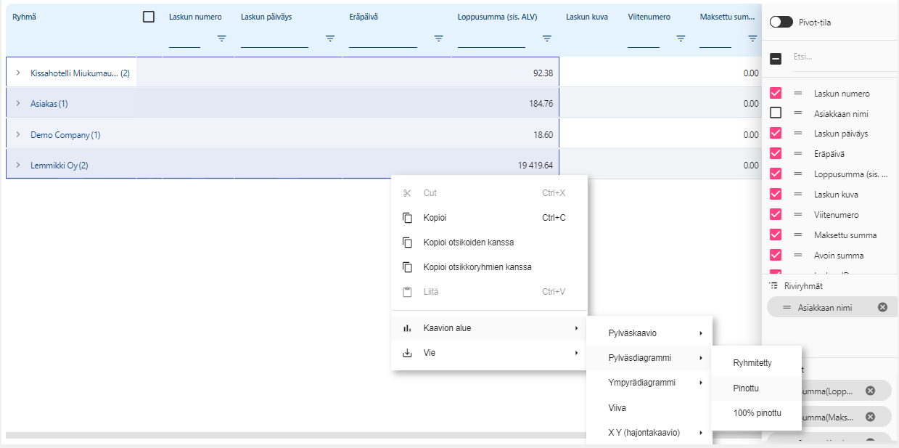
Task: Click the drag handle beside Maksettu summa in column list
Action: click(x=798, y=235)
